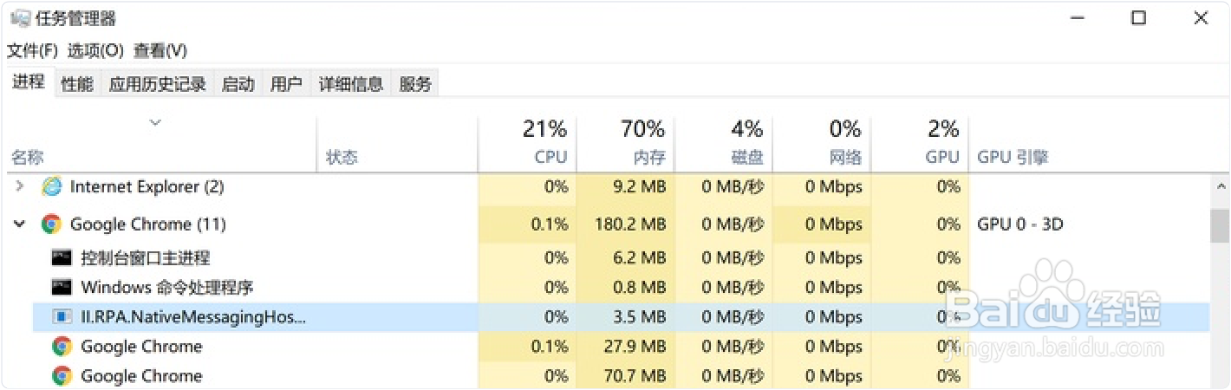Open the 选项(O) menu
The height and width of the screenshot is (390, 1231).
tap(96, 51)
